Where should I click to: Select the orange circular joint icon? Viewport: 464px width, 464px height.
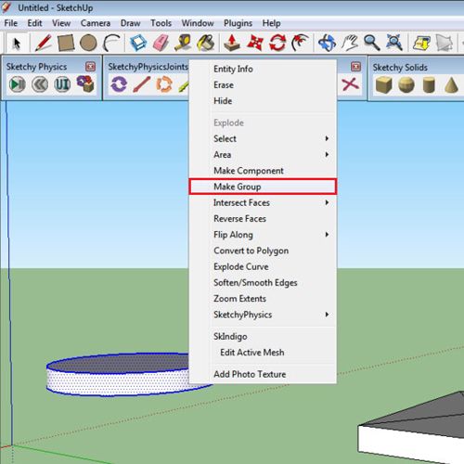pyautogui.click(x=164, y=84)
